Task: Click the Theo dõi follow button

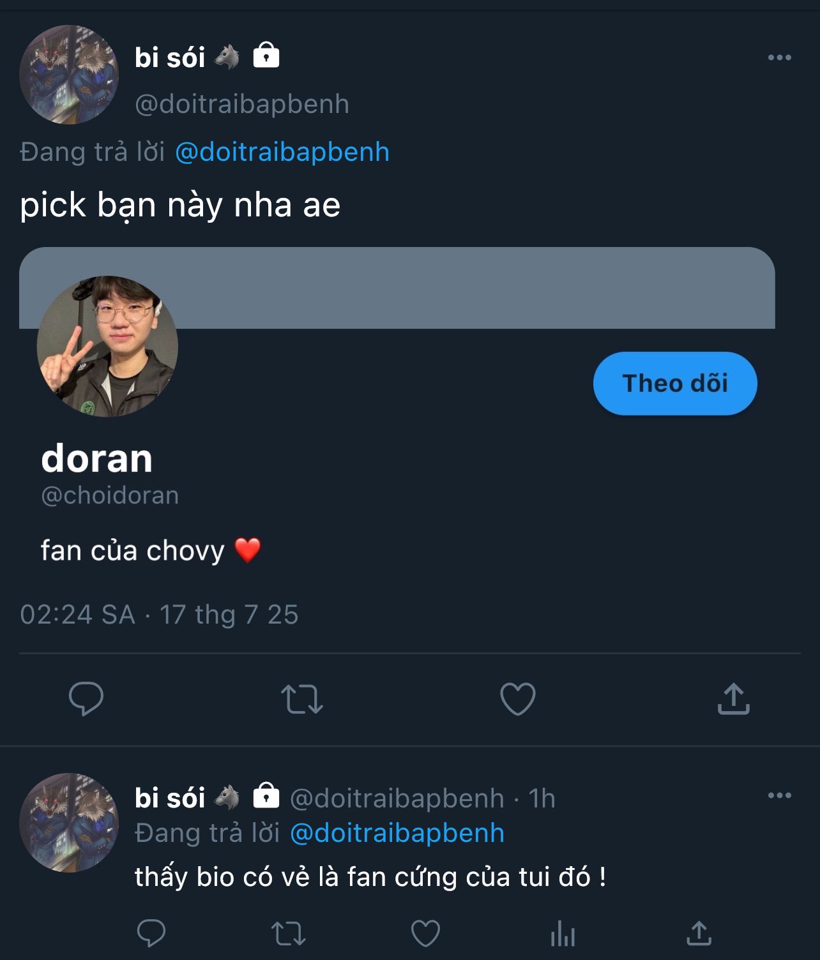Action: pyautogui.click(x=675, y=383)
